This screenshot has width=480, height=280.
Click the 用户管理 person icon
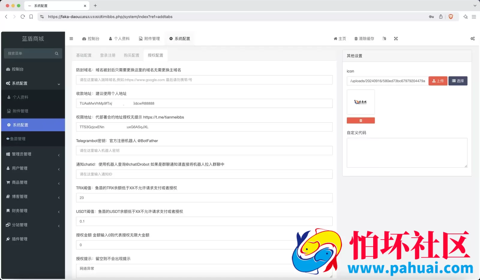pos(8,168)
